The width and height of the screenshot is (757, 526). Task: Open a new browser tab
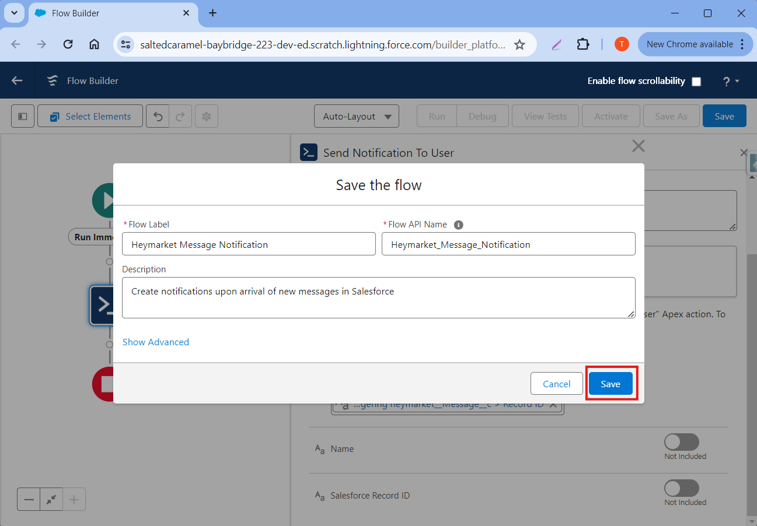pyautogui.click(x=213, y=13)
